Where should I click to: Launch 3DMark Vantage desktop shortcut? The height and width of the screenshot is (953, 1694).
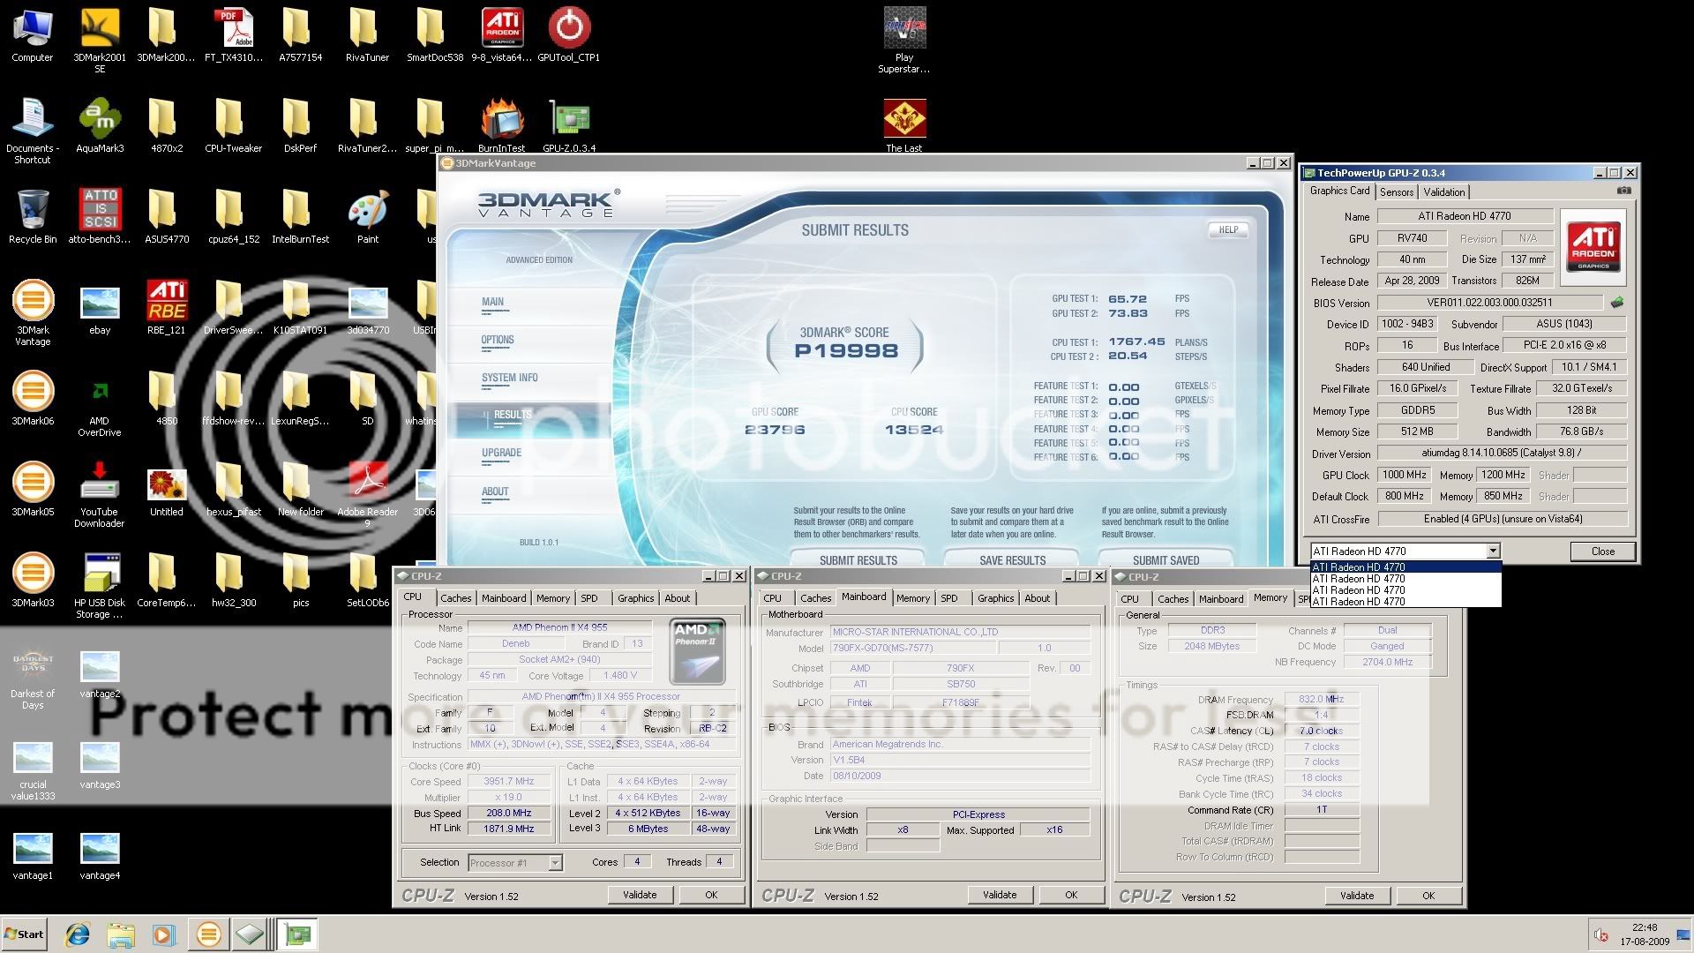pyautogui.click(x=33, y=312)
